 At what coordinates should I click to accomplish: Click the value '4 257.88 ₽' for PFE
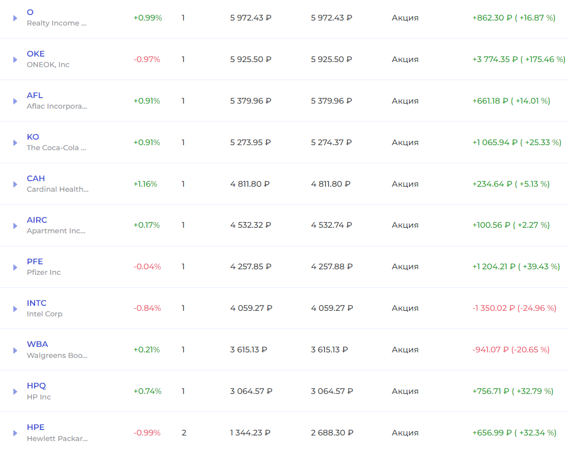tap(332, 266)
